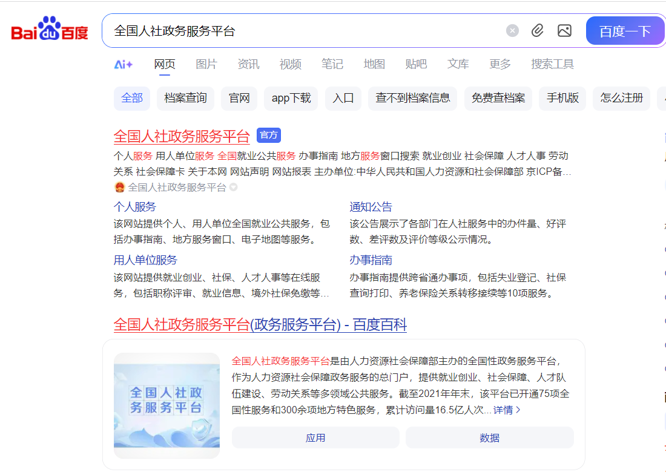Viewport: 666px width, 475px height.
Task: Expand 搜索工具 options
Action: point(552,64)
